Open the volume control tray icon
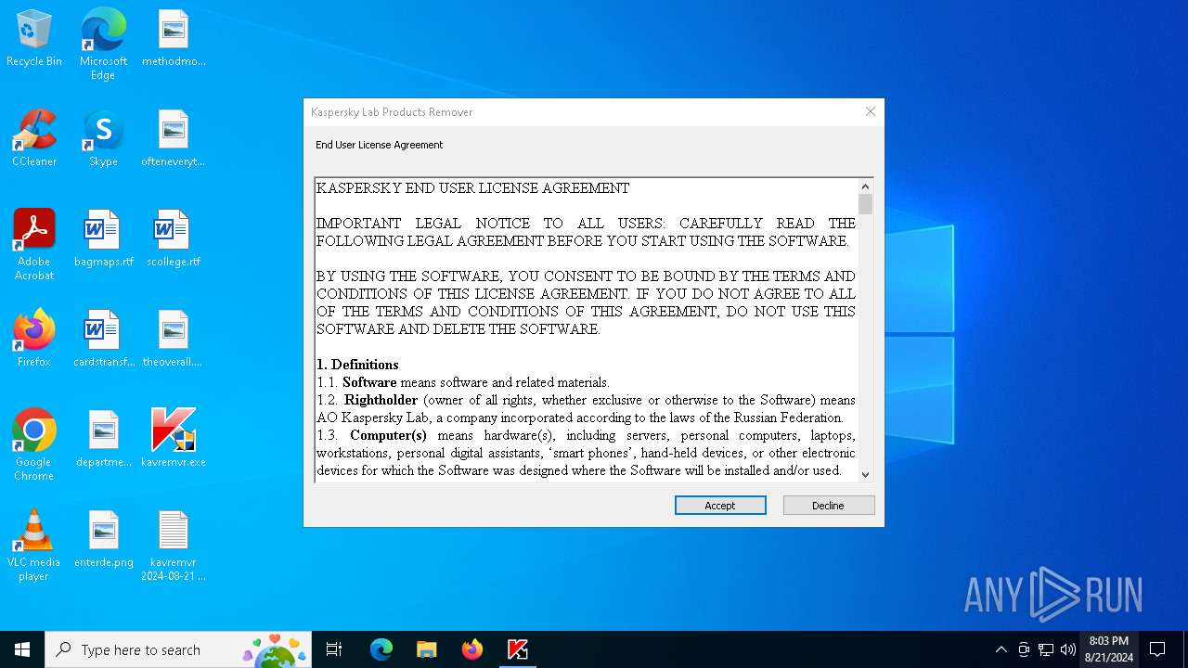Screen dimensions: 1188x668 coord(1068,649)
